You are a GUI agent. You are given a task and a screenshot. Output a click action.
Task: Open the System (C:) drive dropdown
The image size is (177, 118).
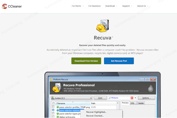tap(71, 98)
